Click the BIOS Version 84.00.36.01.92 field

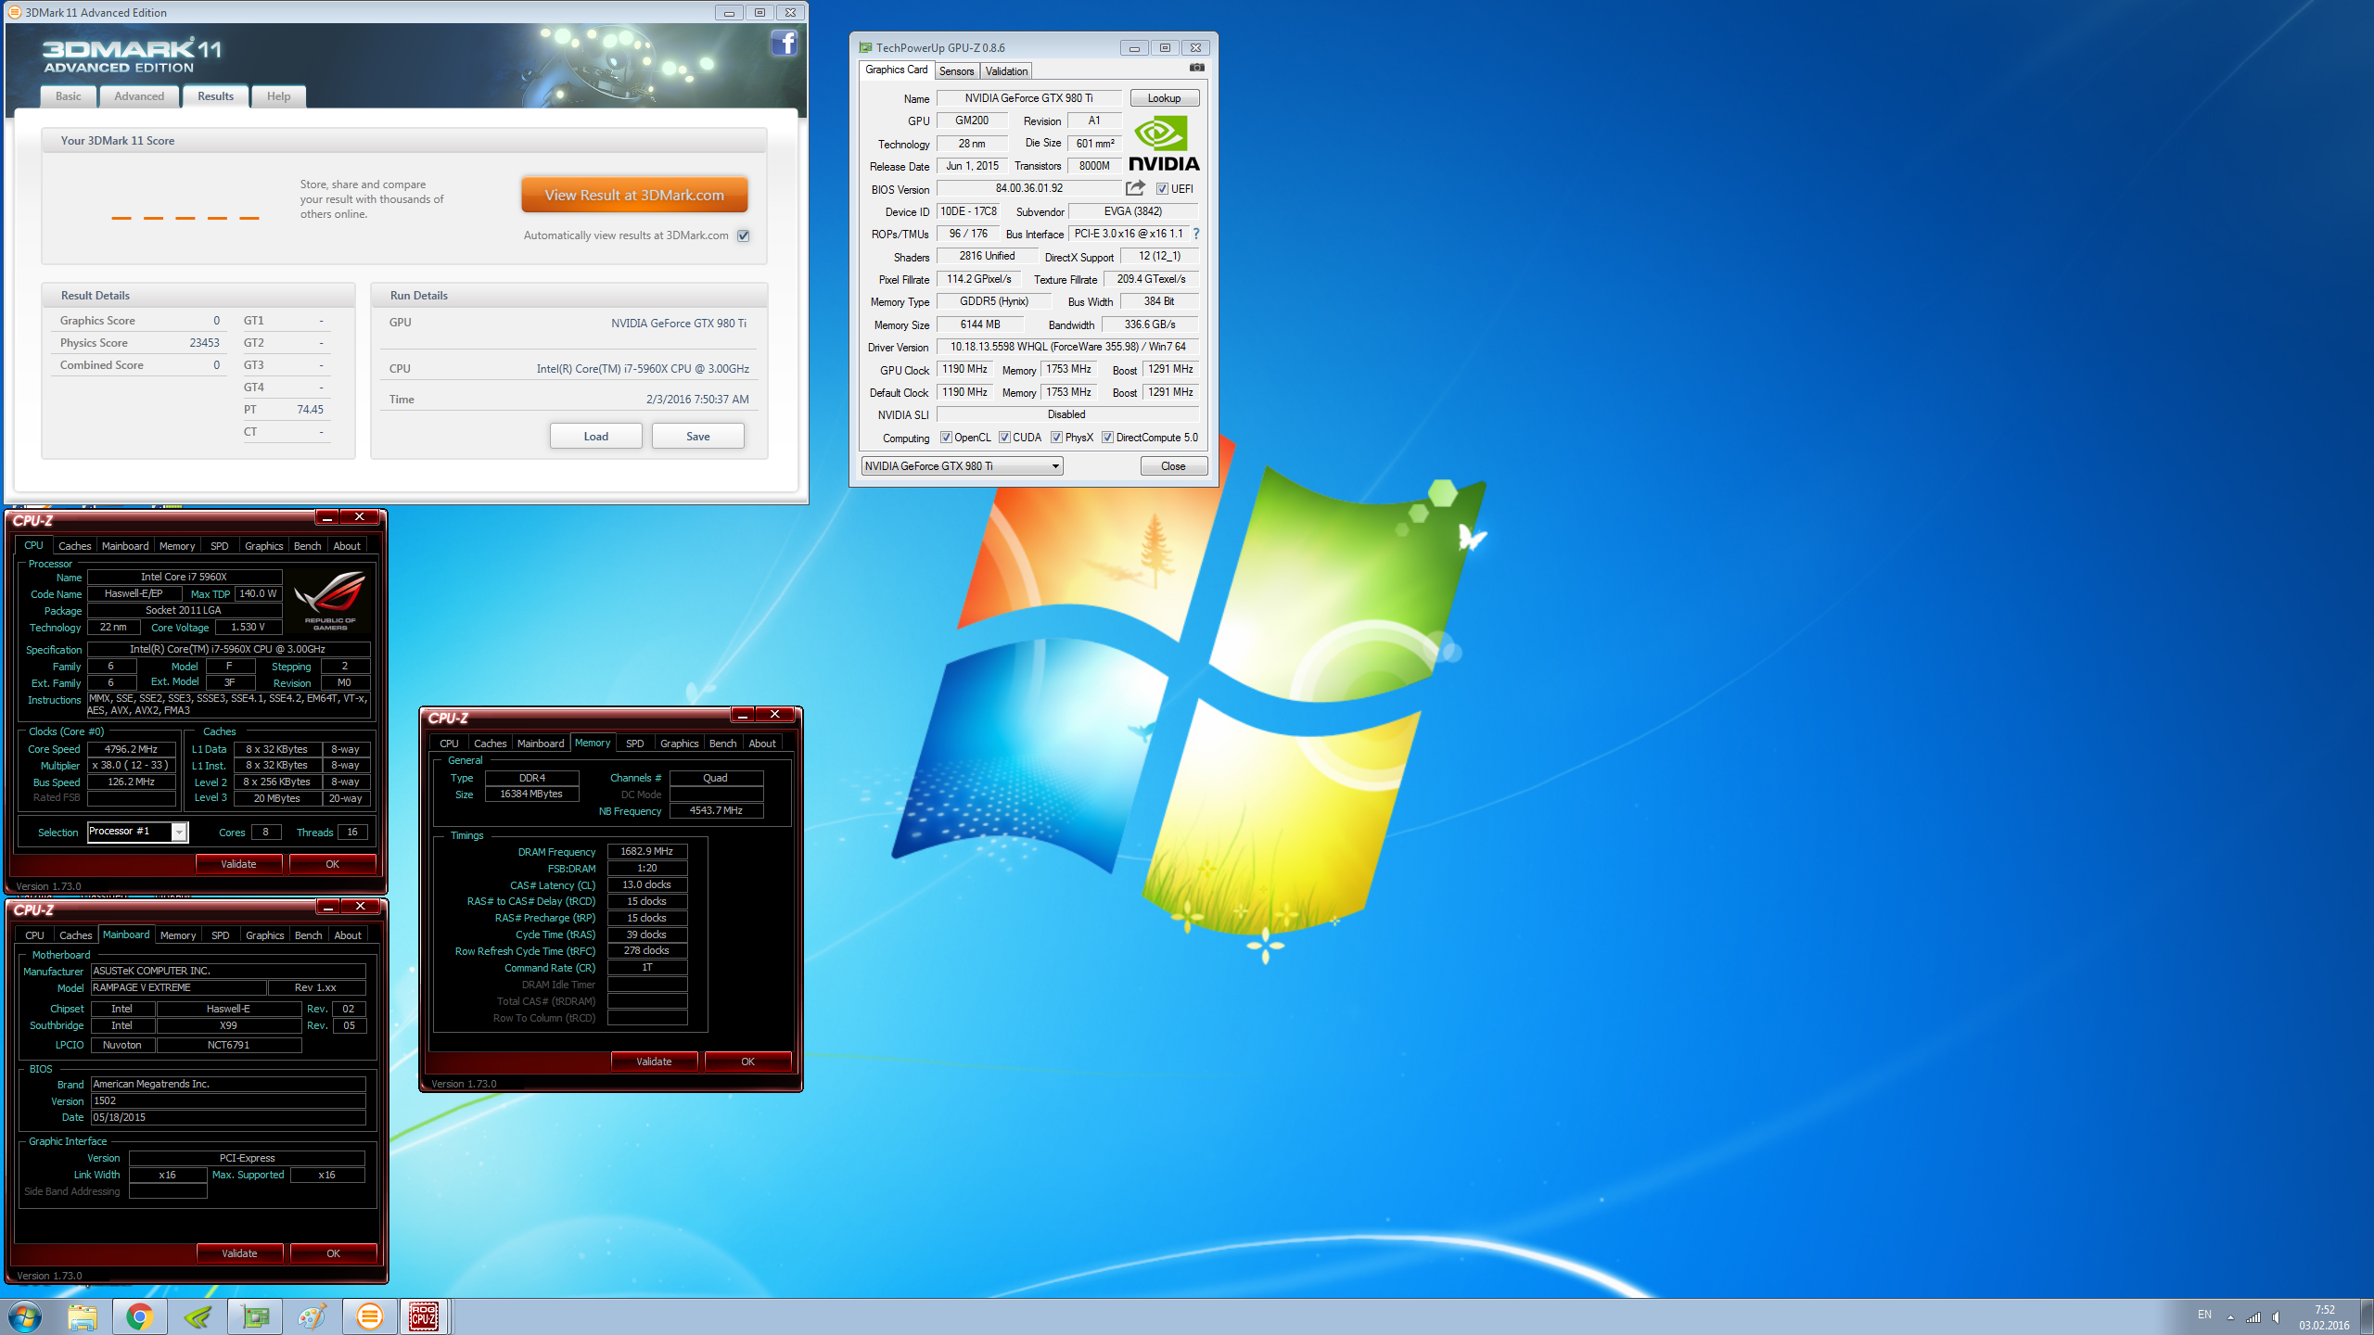click(x=1028, y=188)
